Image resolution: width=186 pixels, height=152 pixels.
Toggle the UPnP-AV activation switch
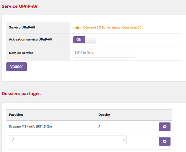pos(85,40)
